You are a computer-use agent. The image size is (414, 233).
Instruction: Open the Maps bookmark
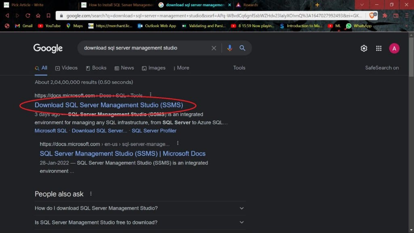[x=75, y=25]
